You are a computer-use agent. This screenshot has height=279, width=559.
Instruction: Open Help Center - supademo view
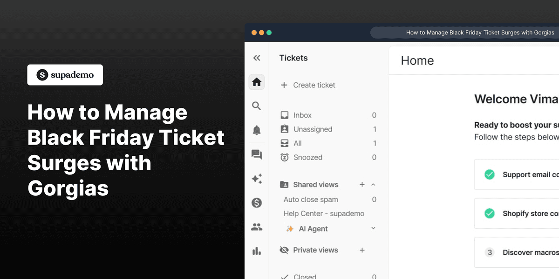click(323, 213)
